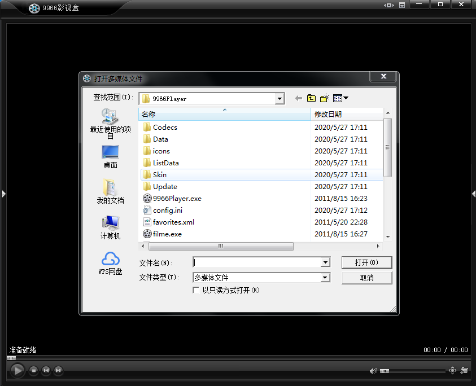Screen dimensions: 476x386
Task: Select the Data folder
Action: (160, 139)
